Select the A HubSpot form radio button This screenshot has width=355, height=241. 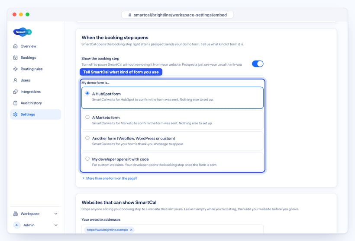pyautogui.click(x=87, y=93)
